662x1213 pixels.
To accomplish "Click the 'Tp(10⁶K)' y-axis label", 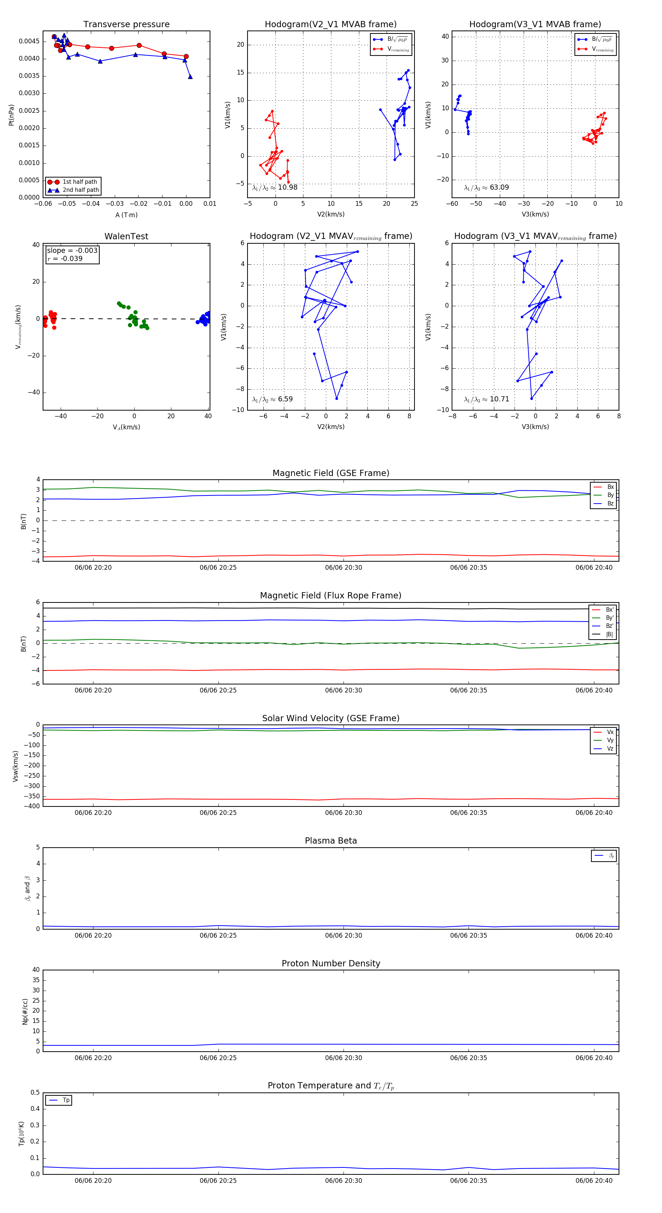I will pos(21,1134).
